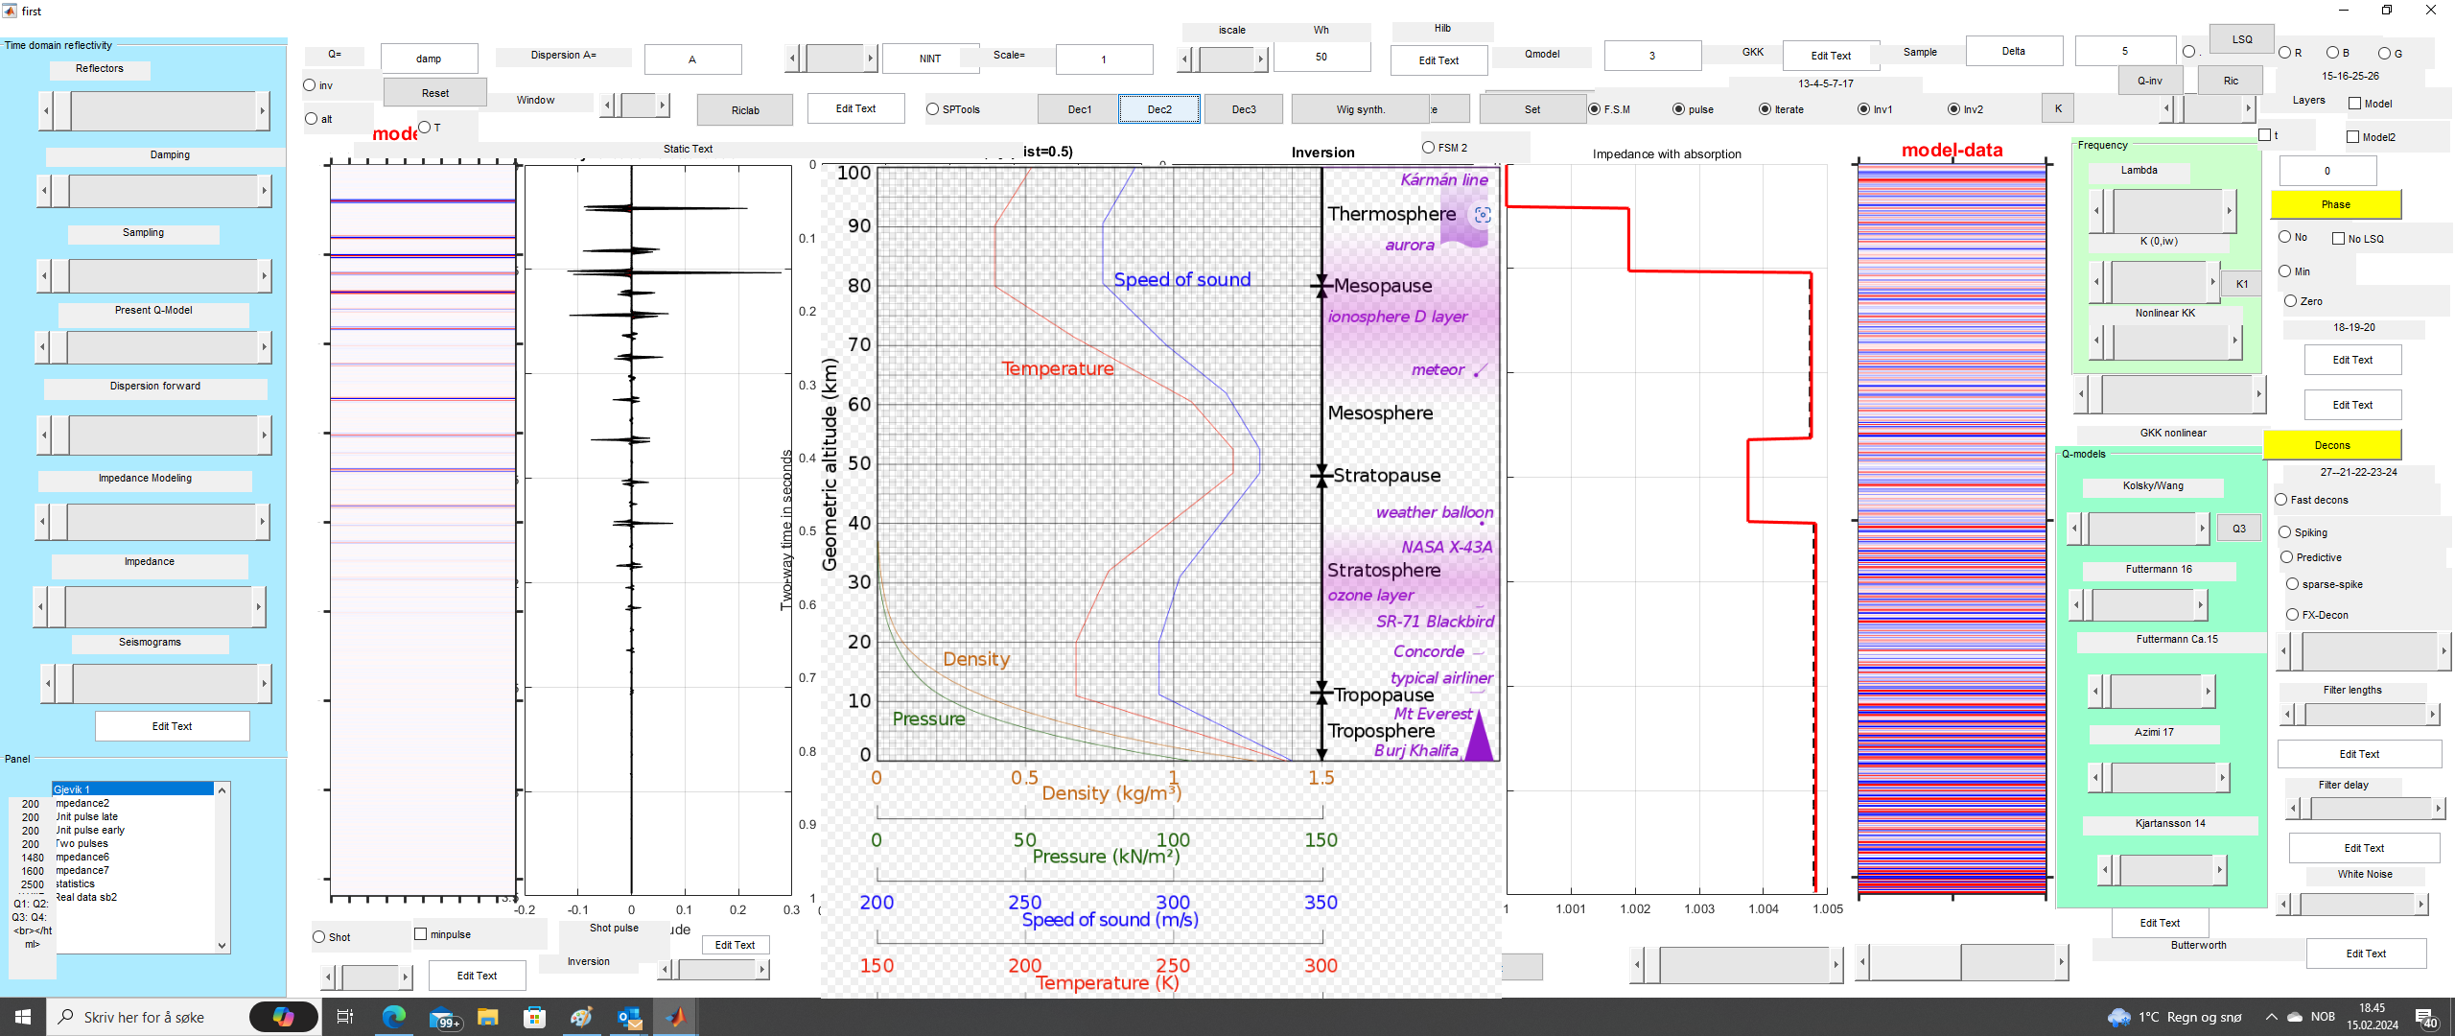2455x1036 pixels.
Task: Click the Reflectors slider right arrow
Action: (262, 111)
